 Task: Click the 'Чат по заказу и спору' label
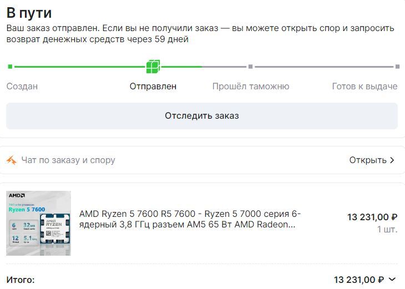[68, 160]
